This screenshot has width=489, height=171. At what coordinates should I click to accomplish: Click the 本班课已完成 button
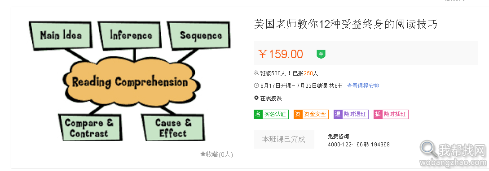[x=283, y=139]
